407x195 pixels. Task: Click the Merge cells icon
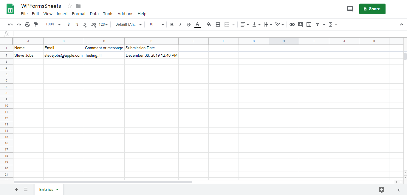[227, 24]
